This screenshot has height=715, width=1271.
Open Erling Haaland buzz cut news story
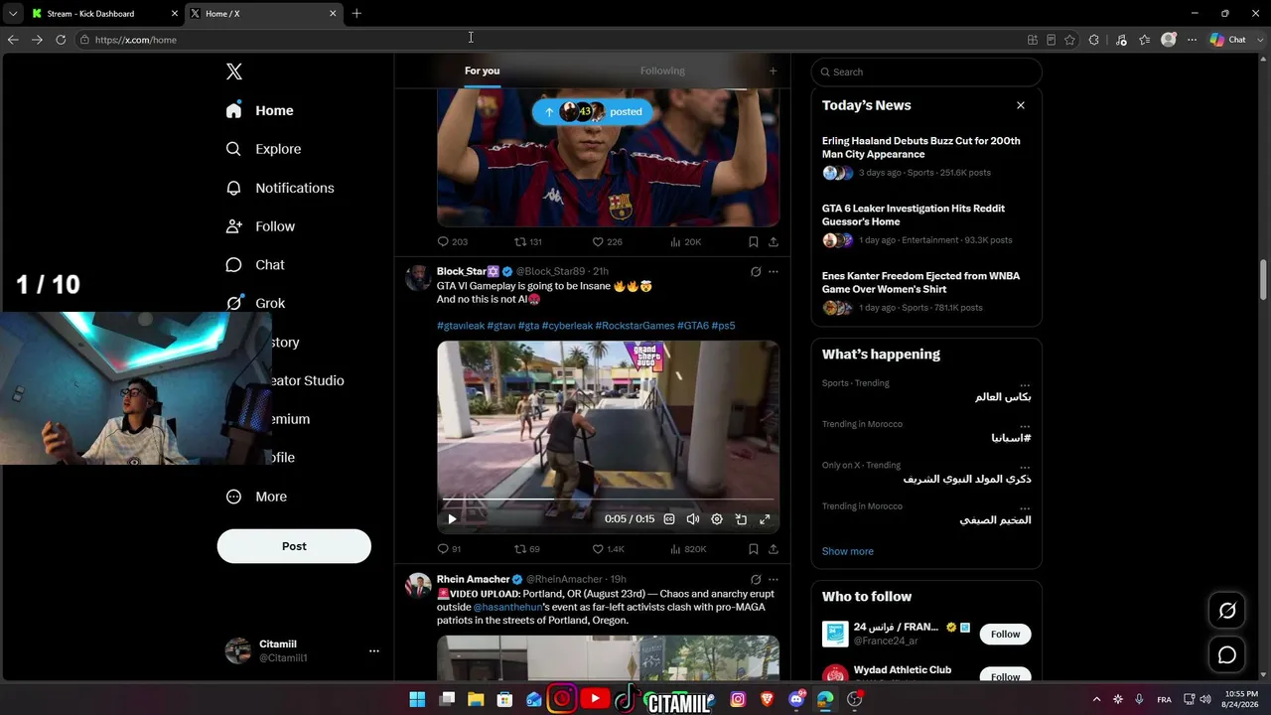[x=921, y=147]
